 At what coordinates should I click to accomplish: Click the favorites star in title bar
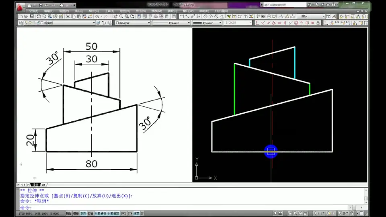(x=328, y=5)
